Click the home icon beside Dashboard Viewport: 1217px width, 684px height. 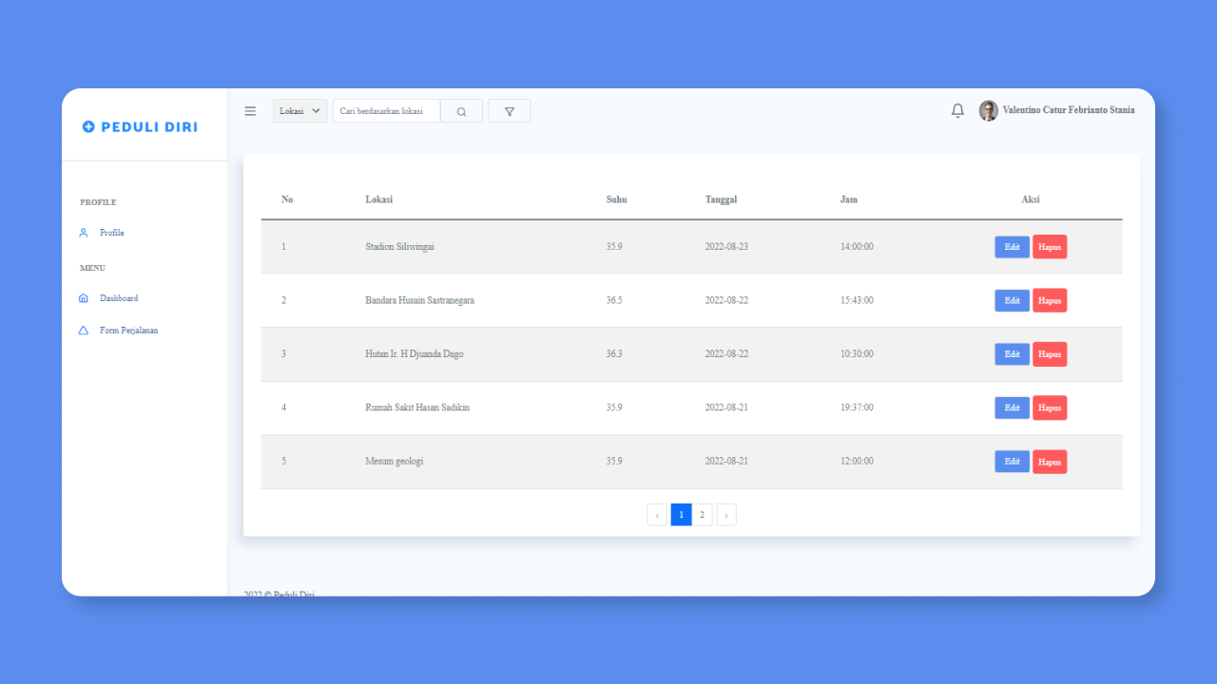point(85,297)
